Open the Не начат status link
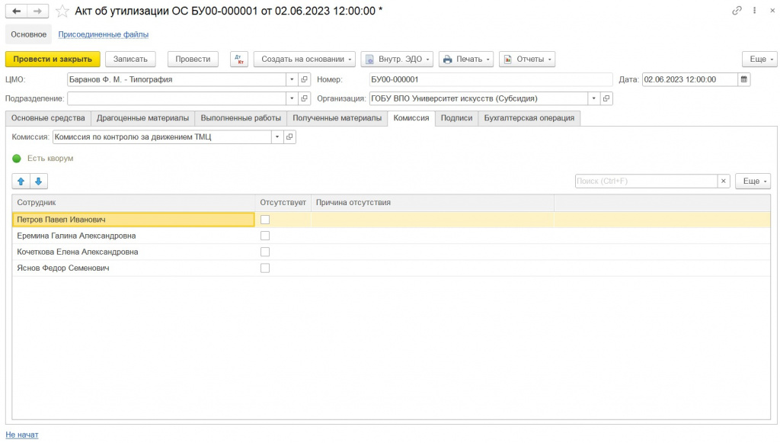Image resolution: width=780 pixels, height=443 pixels. [22, 435]
